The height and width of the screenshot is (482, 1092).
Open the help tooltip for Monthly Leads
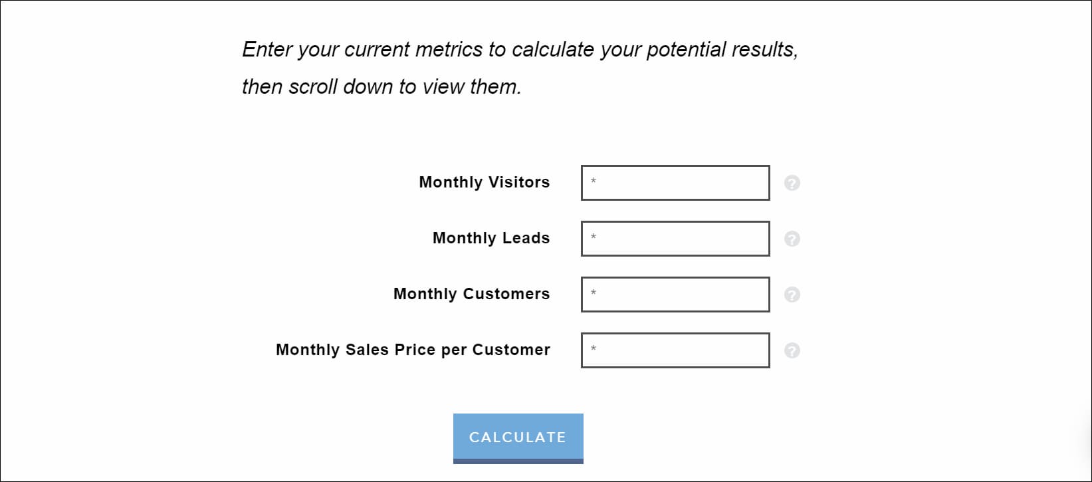792,239
